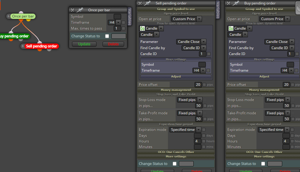Click Days field in Sell pending order
The image size is (300, 172).
pyautogui.click(x=198, y=136)
